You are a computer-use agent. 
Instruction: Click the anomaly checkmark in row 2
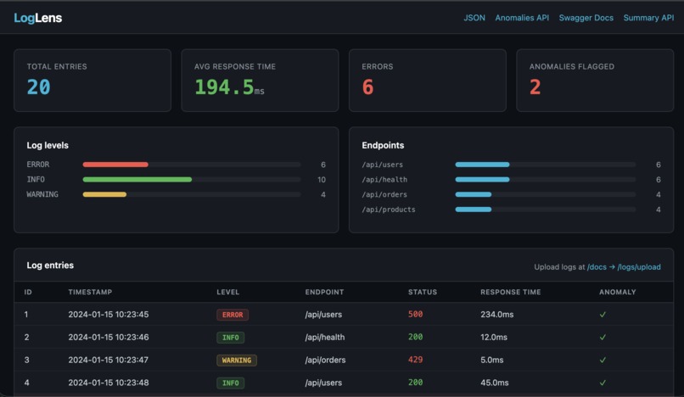[603, 338]
